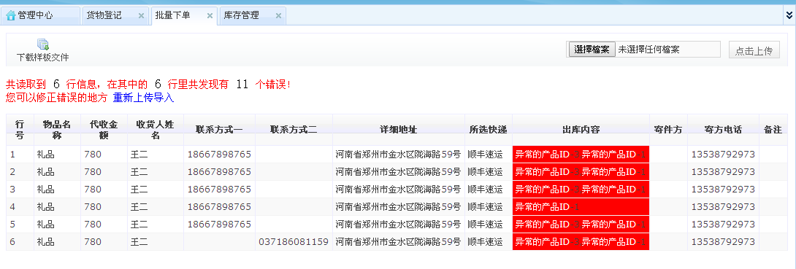796x269 pixels.
Task: Close the 库存管理 tab
Action: pos(278,16)
